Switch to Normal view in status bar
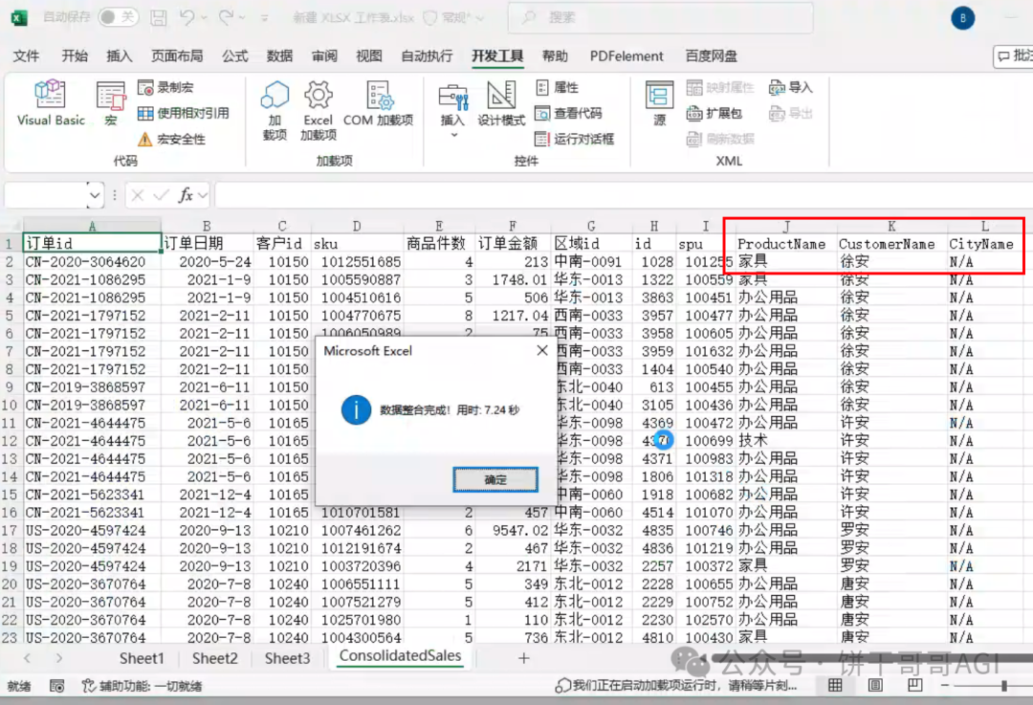This screenshot has height=705, width=1033. tap(835, 686)
